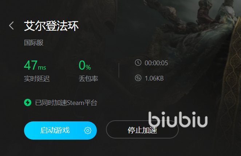Screen dimensions: 241x156
Task: Click the clock icon beside elapsed time
Action: click(138, 63)
